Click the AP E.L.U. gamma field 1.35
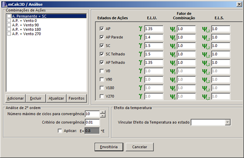The image size is (244, 158). pos(154,29)
